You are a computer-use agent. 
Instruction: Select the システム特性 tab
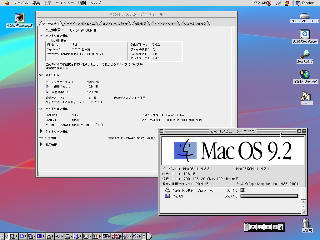[x=51, y=24]
